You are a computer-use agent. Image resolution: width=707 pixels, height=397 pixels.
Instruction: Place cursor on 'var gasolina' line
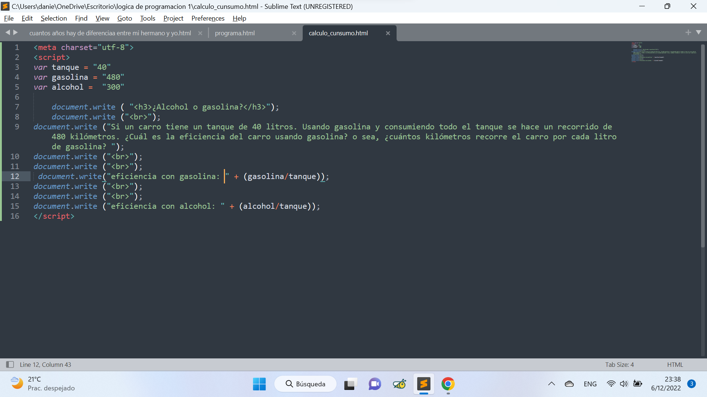click(x=79, y=77)
